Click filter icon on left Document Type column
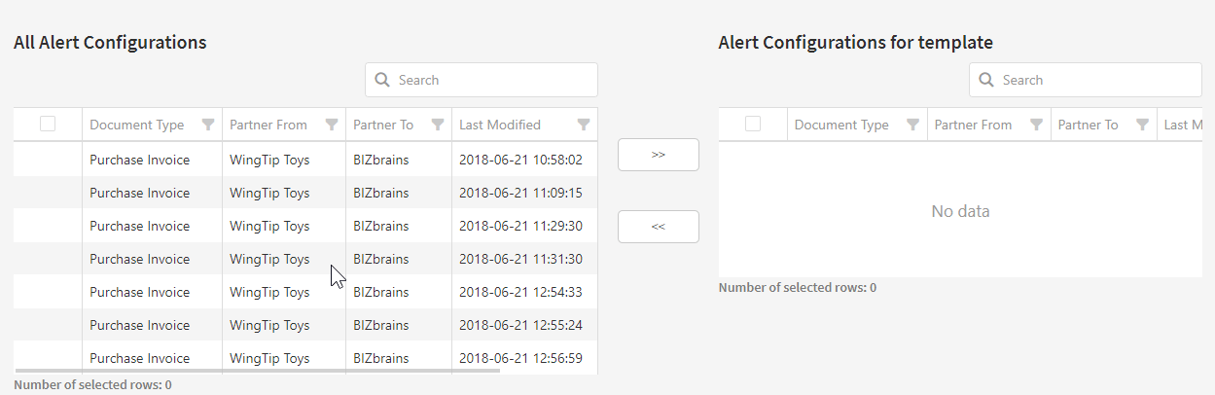 [x=207, y=125]
